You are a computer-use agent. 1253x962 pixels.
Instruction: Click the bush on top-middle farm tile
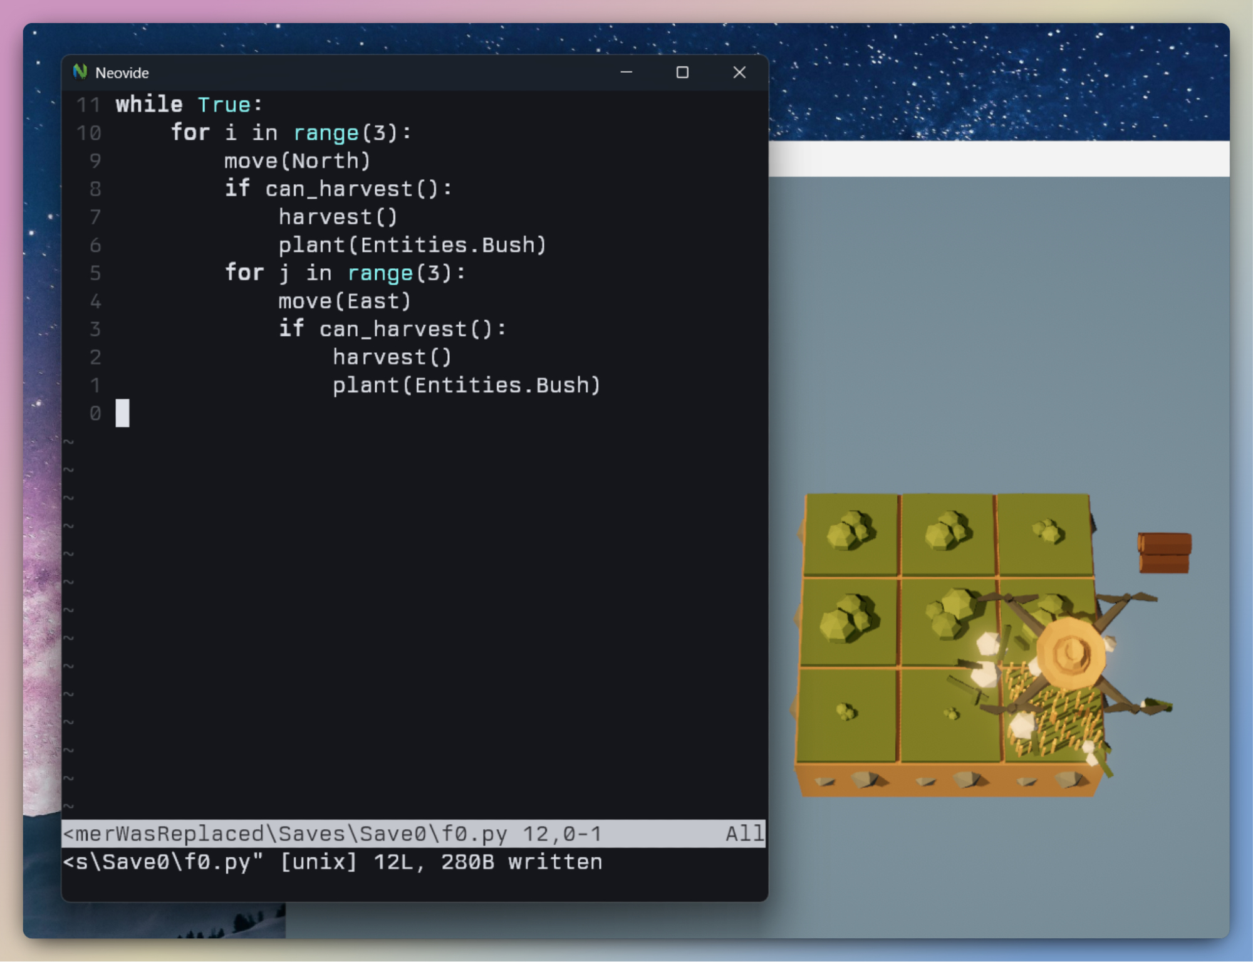pos(948,530)
